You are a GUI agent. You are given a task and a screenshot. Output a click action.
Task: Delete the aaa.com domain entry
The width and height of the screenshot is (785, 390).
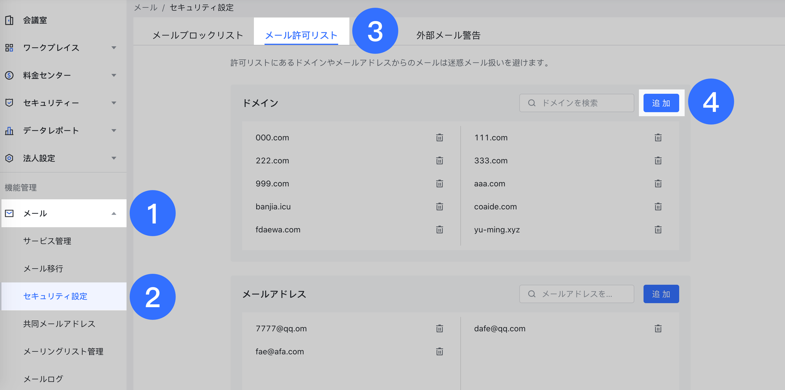click(x=658, y=183)
